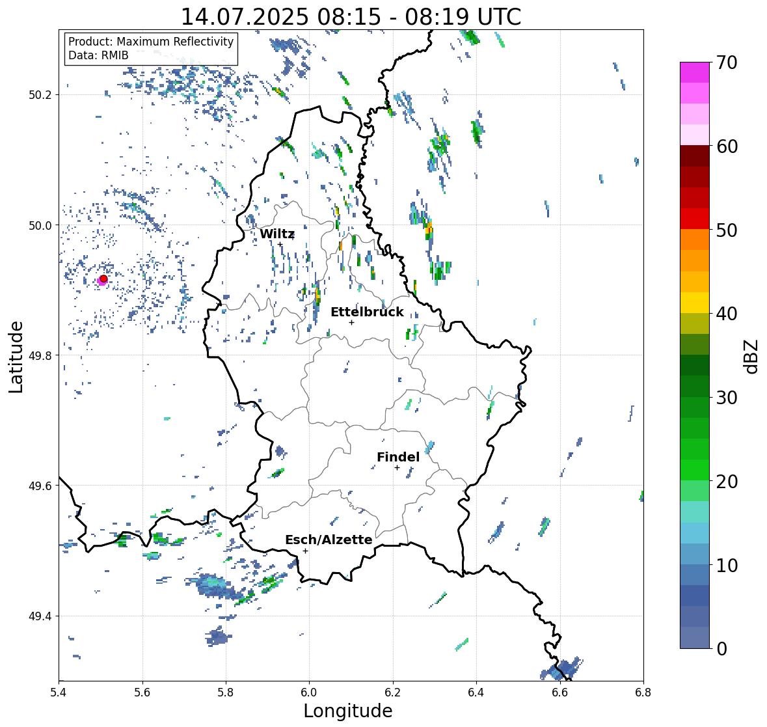Click the plus marker under Ettelbruck label
767x727 pixels.
coord(351,322)
